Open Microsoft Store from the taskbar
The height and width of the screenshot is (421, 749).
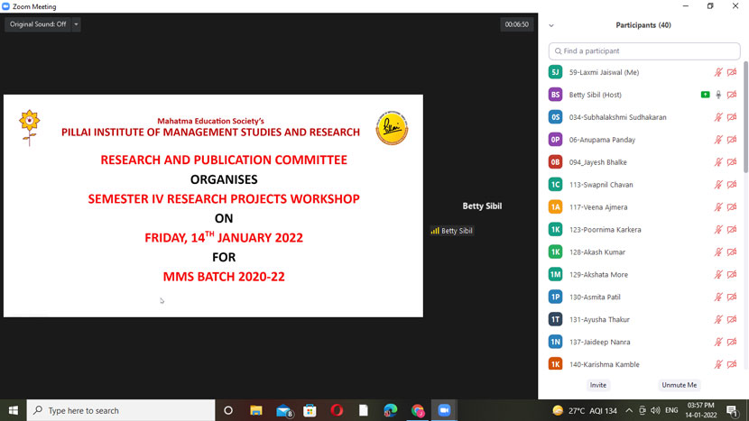pos(310,410)
